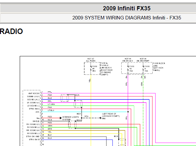Click the vertical GRN wire label under fuse 3
Screen dimensions: 196x146
(142, 84)
